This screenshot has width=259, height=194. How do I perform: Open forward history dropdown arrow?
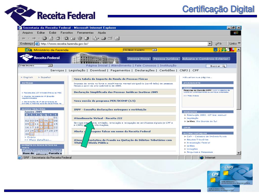(39, 38)
